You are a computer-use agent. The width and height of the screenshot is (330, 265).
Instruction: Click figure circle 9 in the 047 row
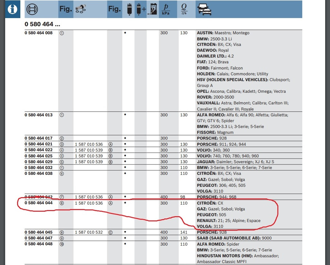click(62, 238)
